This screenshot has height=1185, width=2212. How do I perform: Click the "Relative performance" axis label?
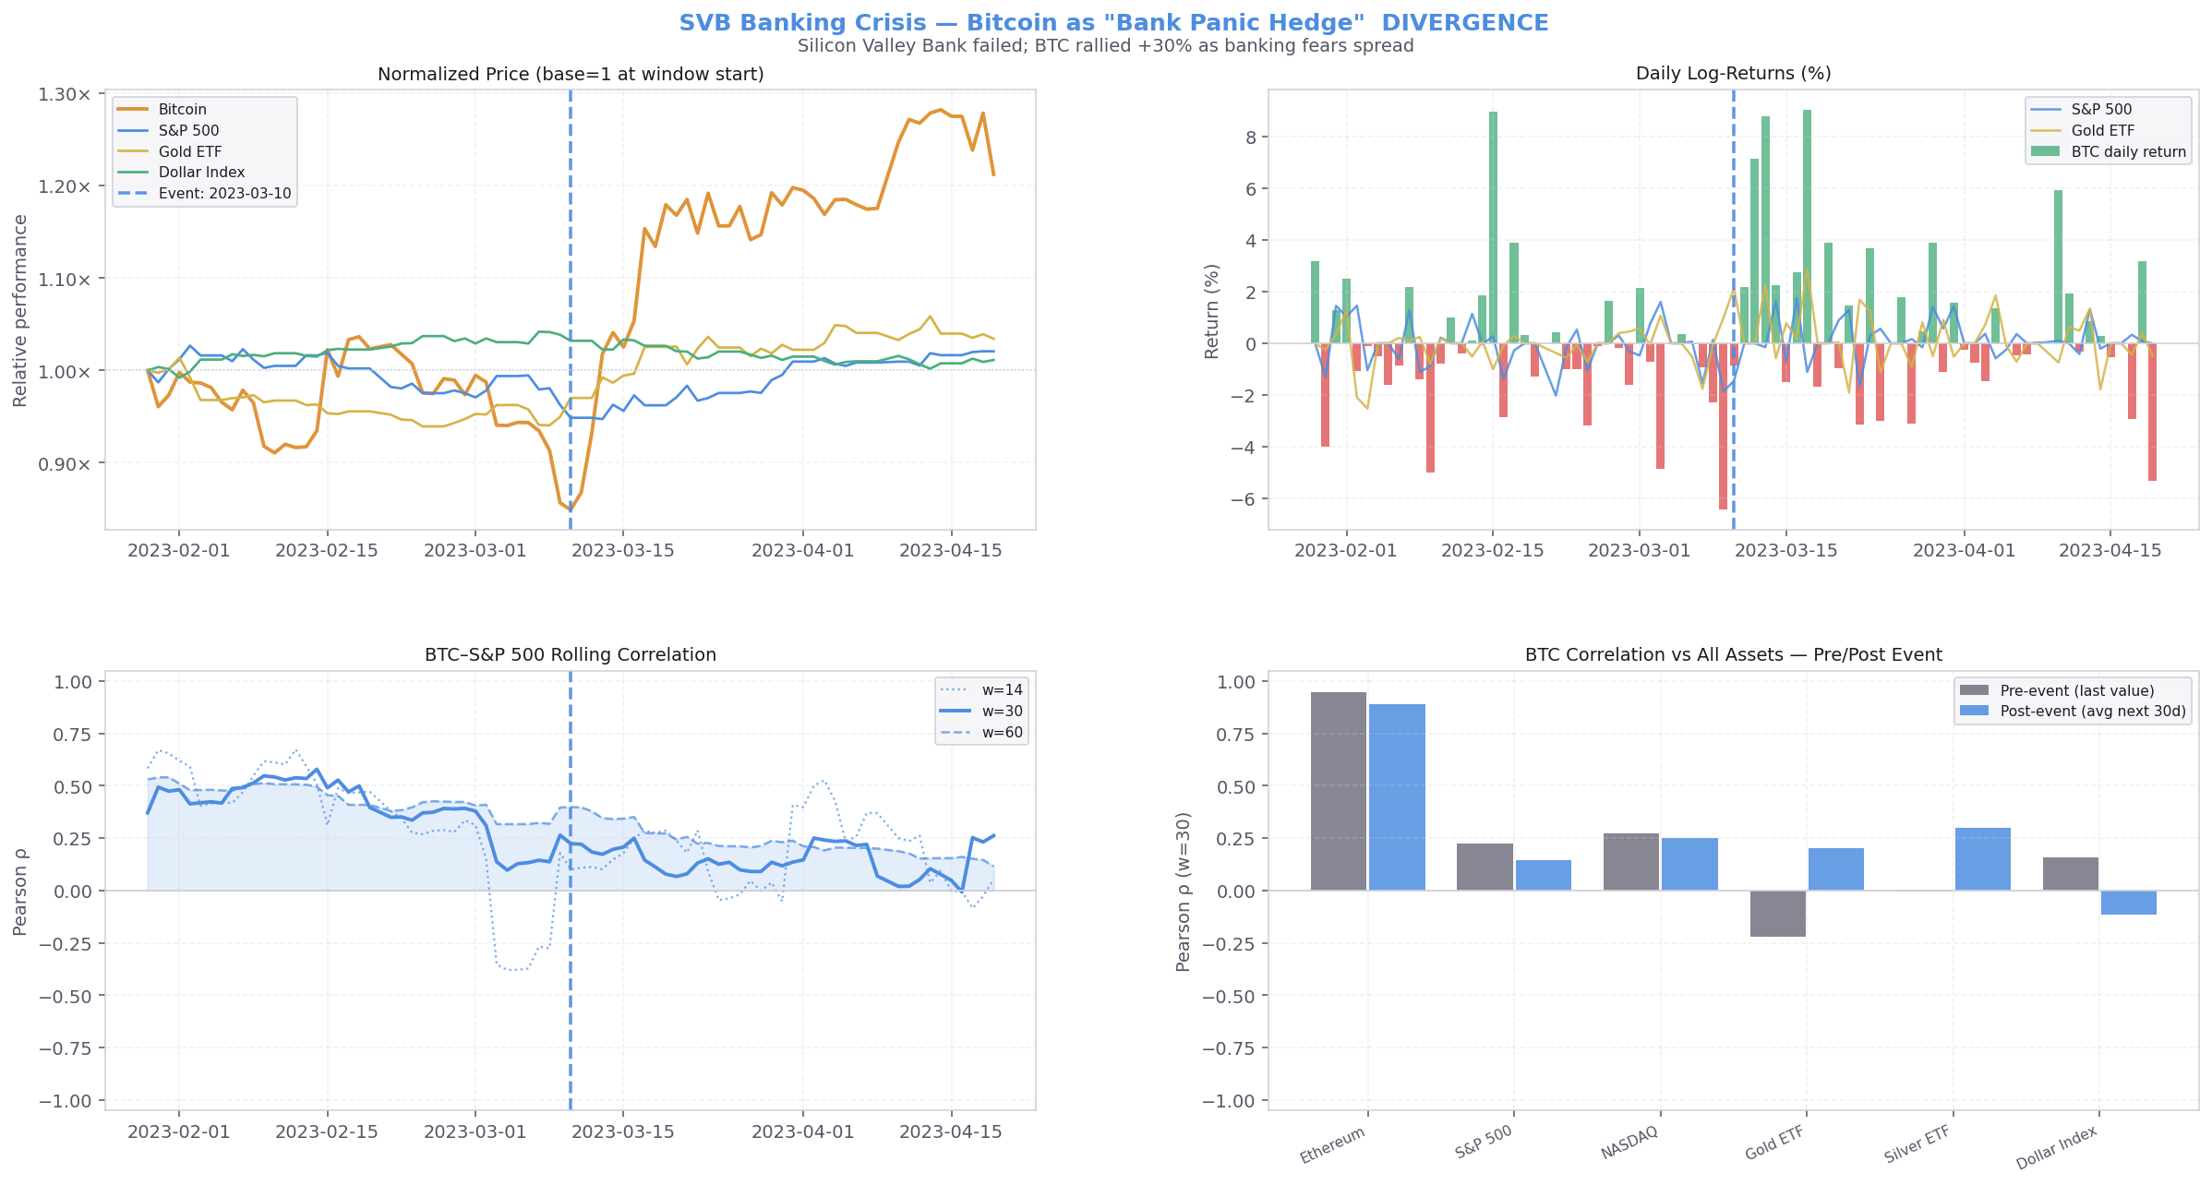(x=20, y=310)
